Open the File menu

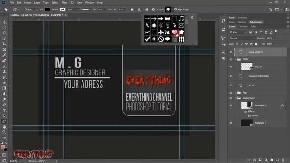[x=12, y=3]
